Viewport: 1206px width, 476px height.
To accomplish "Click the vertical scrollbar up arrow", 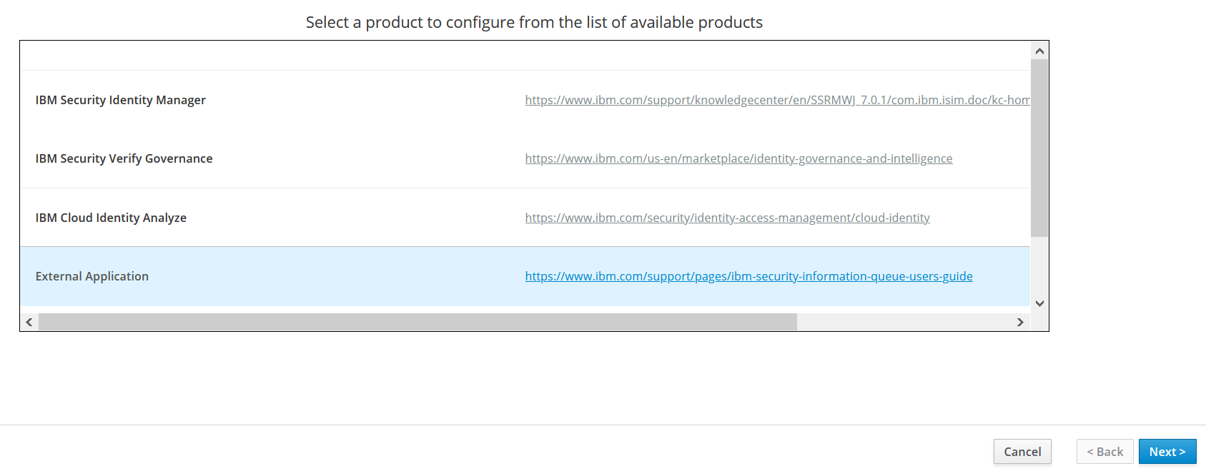I will point(1039,51).
